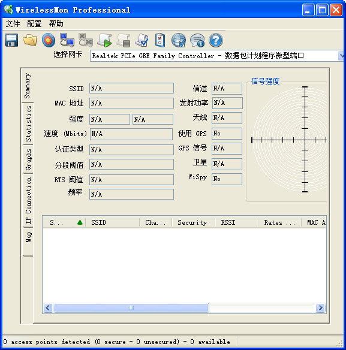Sort list by RSSI column header
The height and width of the screenshot is (350, 346).
(x=237, y=222)
